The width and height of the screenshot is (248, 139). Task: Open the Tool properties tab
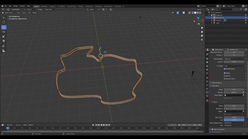[207, 54]
